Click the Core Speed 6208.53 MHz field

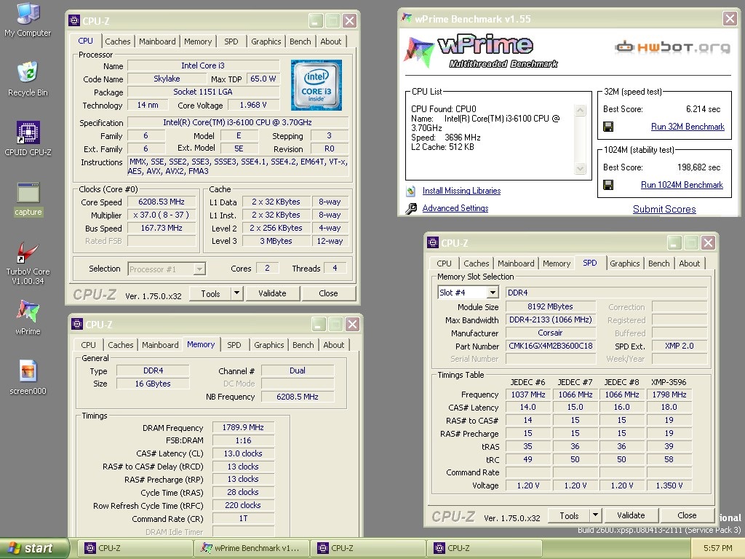(162, 202)
